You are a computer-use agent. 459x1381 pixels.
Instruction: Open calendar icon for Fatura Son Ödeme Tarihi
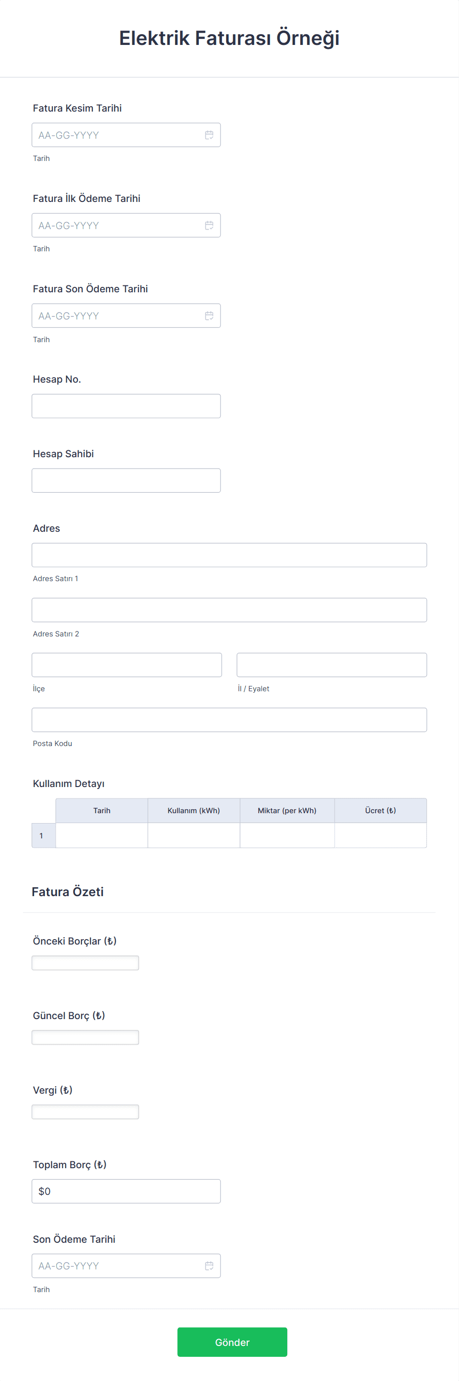click(x=209, y=316)
